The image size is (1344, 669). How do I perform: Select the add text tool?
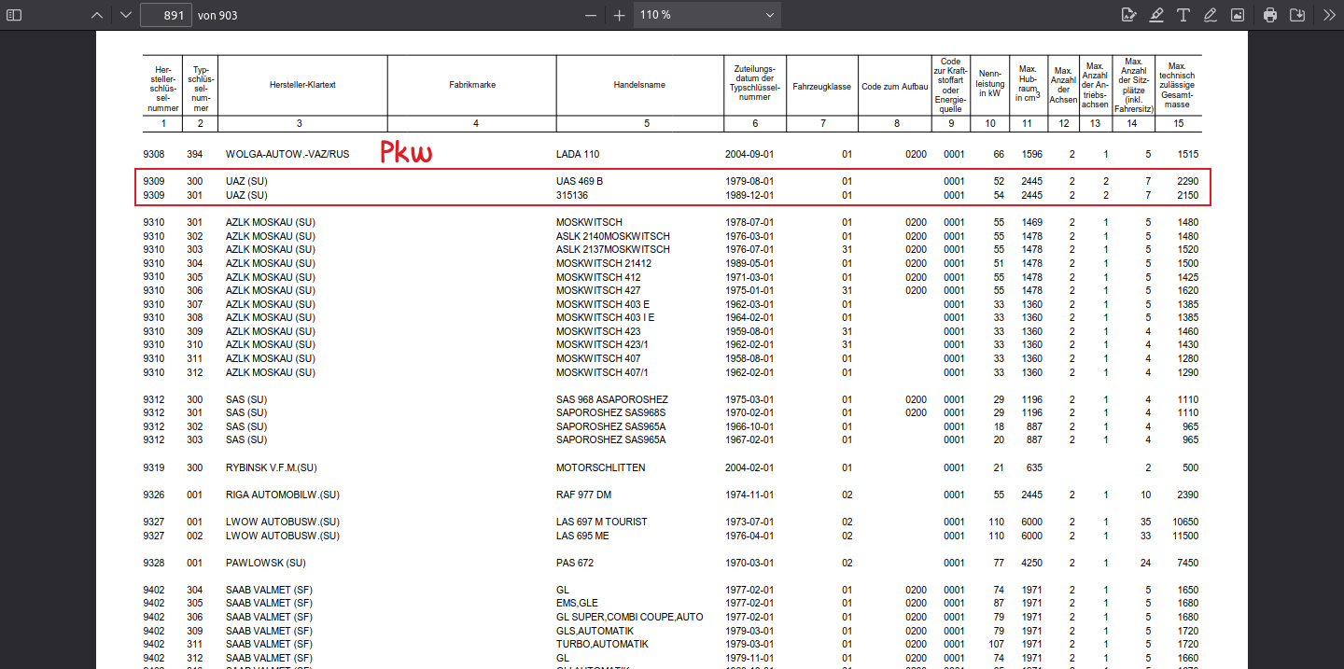[1183, 15]
